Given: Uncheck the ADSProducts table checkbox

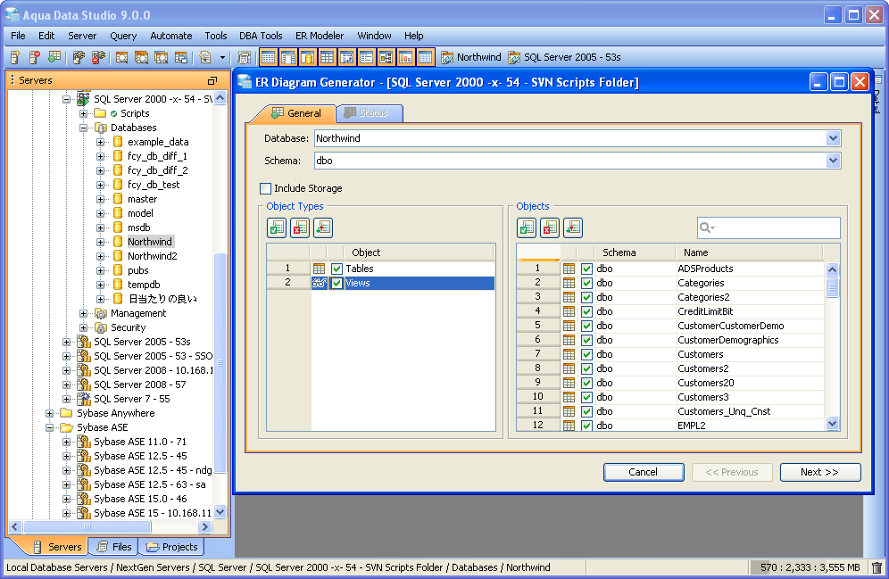Looking at the screenshot, I should (x=586, y=269).
